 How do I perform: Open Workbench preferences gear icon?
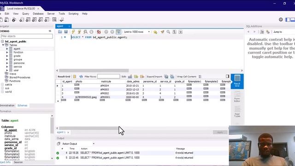[281, 19]
